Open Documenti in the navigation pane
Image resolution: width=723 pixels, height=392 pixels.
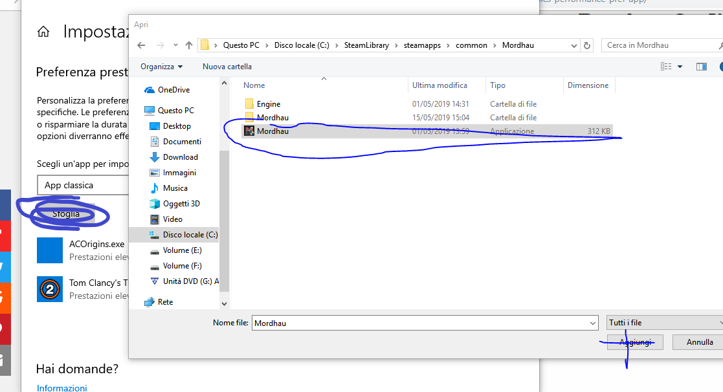182,142
